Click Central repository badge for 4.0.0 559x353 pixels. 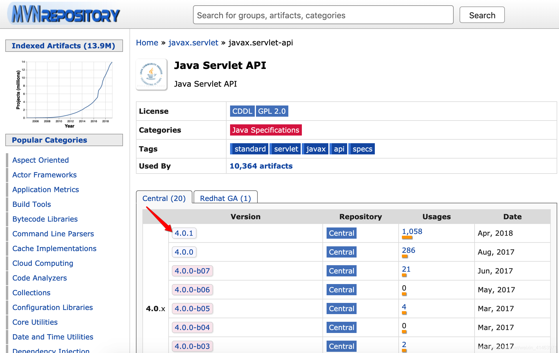(x=341, y=252)
